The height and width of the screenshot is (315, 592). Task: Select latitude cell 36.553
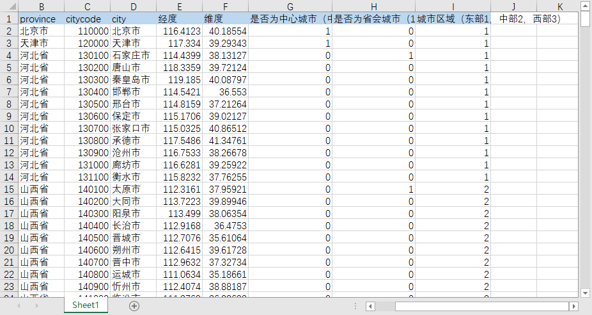click(x=226, y=92)
